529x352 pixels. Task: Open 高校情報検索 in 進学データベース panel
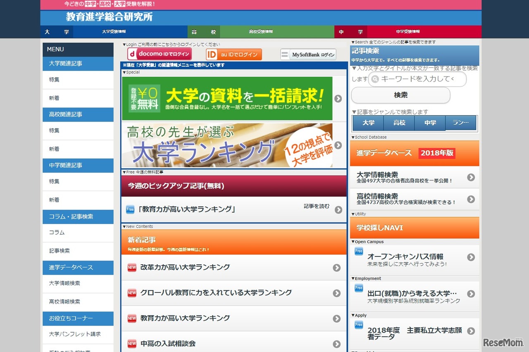[x=415, y=199]
